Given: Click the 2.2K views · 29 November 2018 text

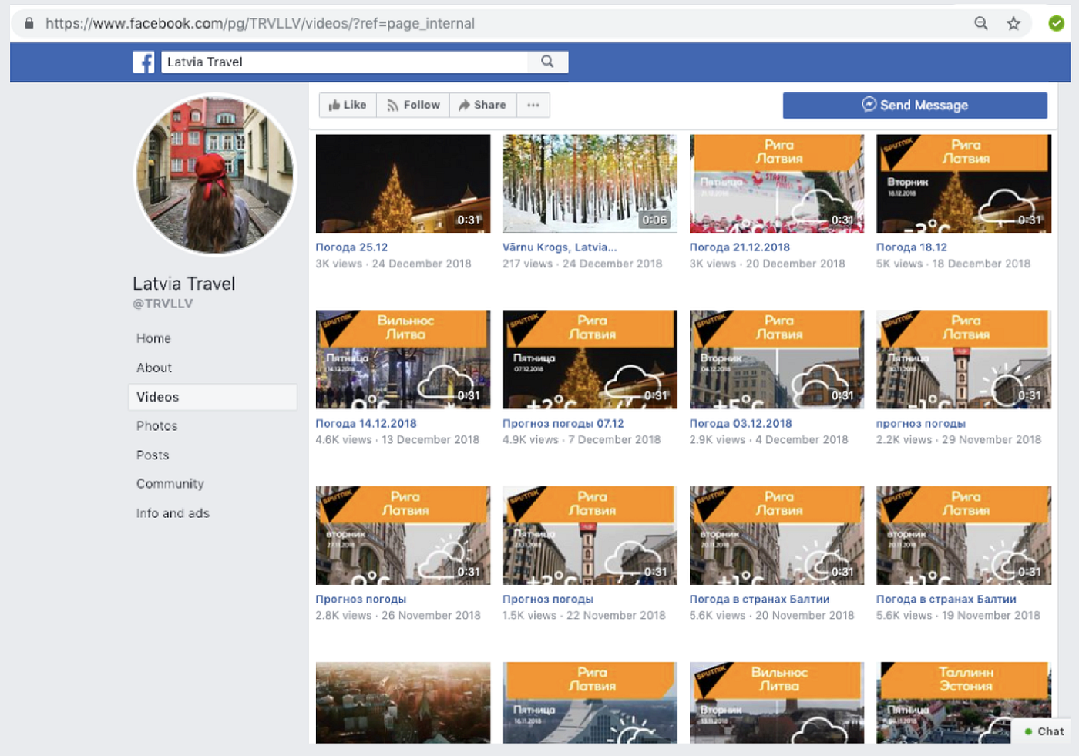Looking at the screenshot, I should [x=959, y=439].
